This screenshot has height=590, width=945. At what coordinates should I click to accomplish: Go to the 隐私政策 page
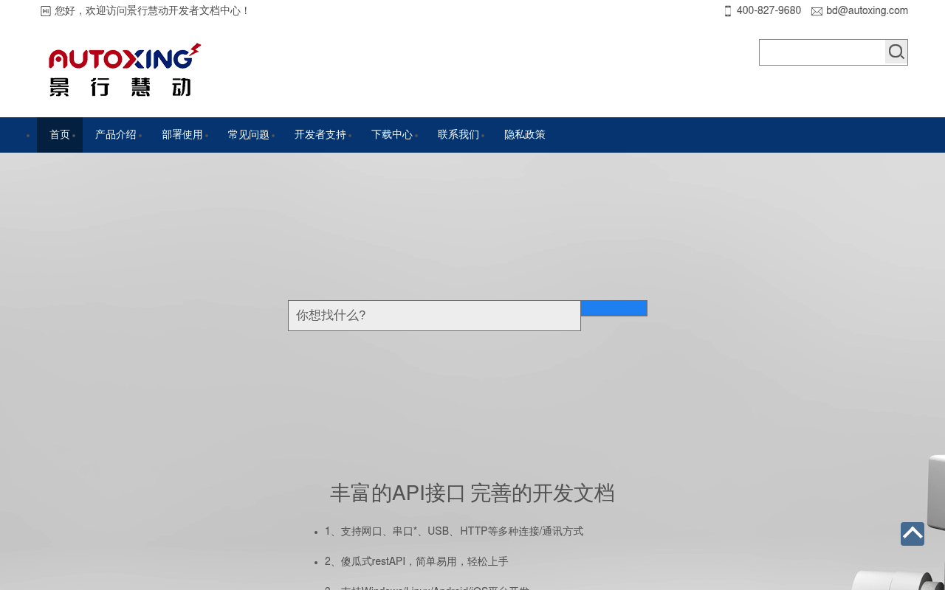(525, 135)
